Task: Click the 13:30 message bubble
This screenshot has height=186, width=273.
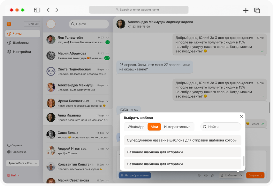Action: click(128, 109)
